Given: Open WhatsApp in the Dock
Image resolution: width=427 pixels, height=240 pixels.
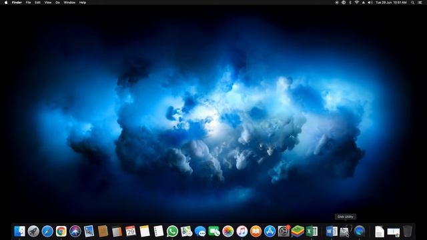Looking at the screenshot, I should point(172,231).
